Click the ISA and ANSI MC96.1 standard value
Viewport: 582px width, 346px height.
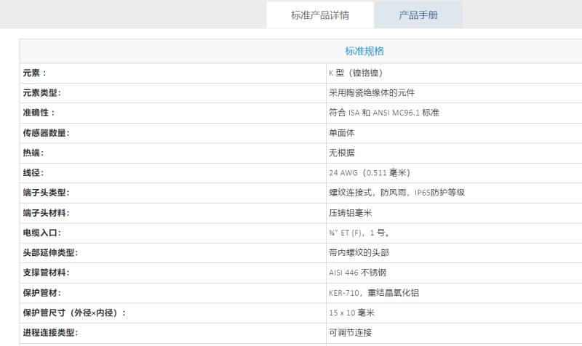tap(384, 113)
